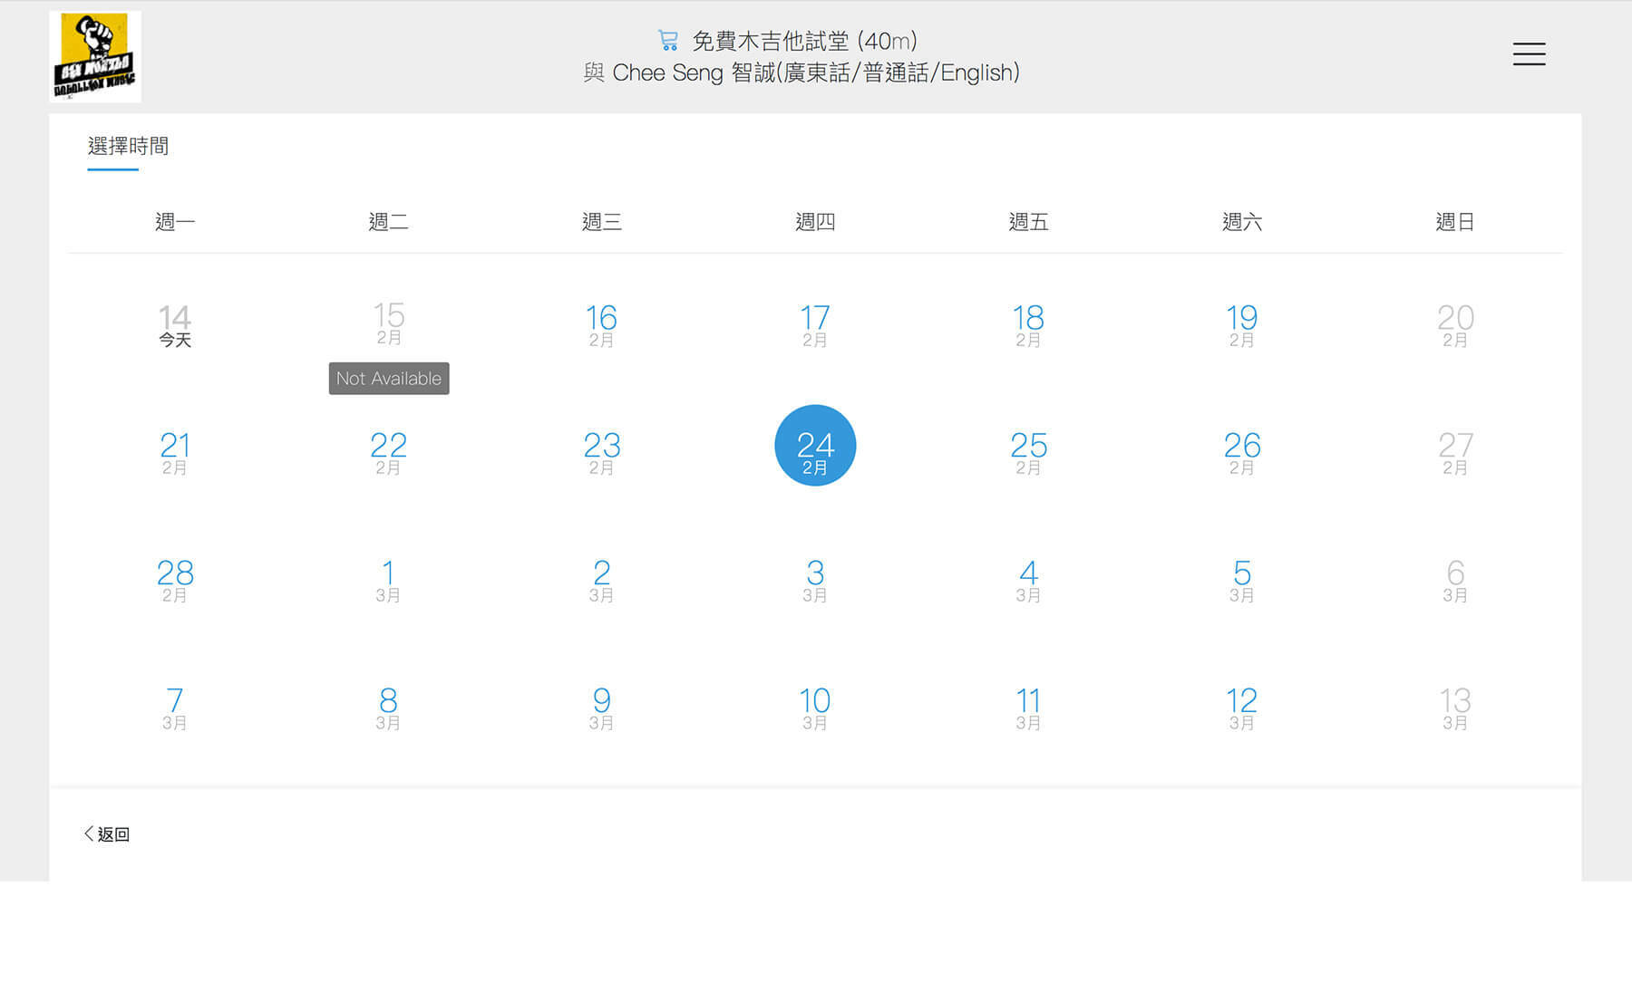Click the 週五 weekday header
Image resolution: width=1632 pixels, height=992 pixels.
click(x=1028, y=222)
